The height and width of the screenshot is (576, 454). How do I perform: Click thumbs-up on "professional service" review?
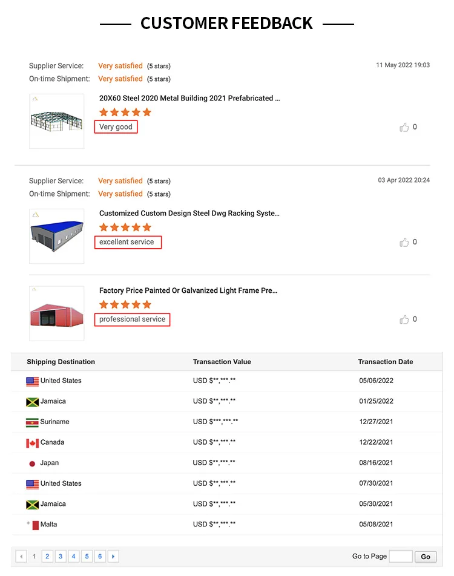tap(404, 319)
